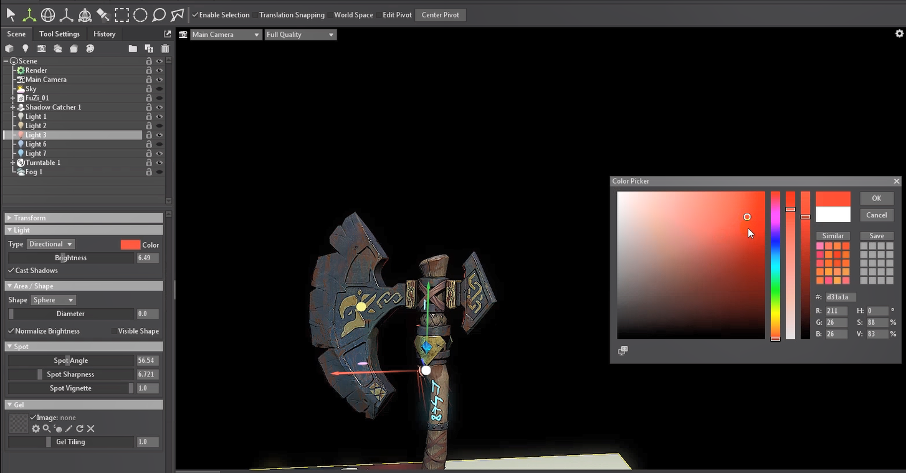Open the Full Quality dropdown
This screenshot has width=906, height=473.
pyautogui.click(x=300, y=35)
